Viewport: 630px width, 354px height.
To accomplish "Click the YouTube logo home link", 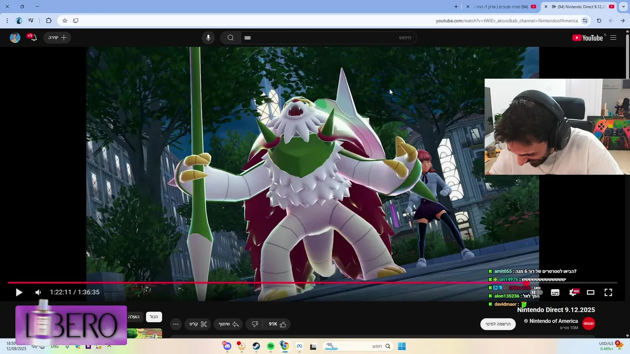I will (x=588, y=38).
